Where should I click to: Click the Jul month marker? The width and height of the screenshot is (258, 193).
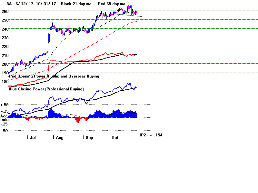tap(33, 138)
